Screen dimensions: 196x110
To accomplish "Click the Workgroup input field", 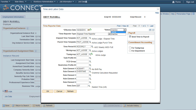I will coord(83,50).
